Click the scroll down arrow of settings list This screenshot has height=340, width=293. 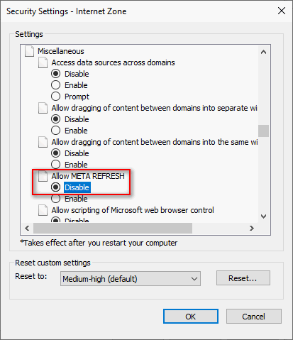point(263,216)
